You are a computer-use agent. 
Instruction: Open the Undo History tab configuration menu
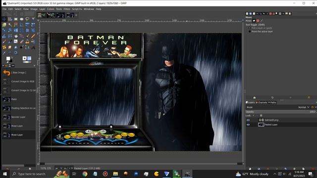coord(34,65)
